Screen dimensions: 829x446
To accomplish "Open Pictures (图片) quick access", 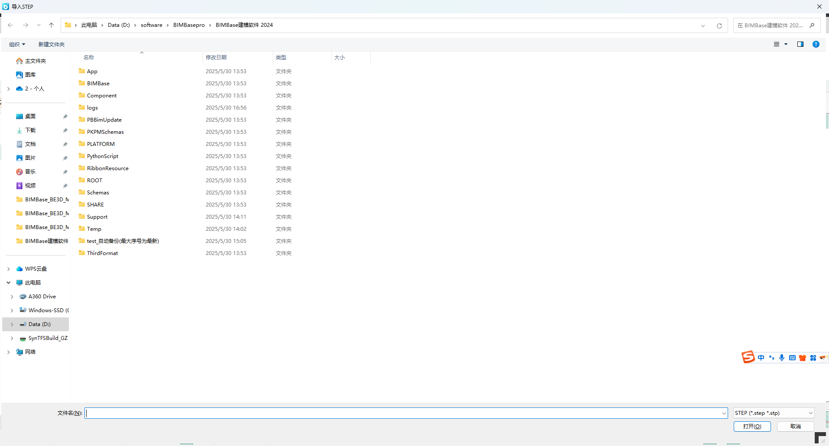I will [30, 158].
